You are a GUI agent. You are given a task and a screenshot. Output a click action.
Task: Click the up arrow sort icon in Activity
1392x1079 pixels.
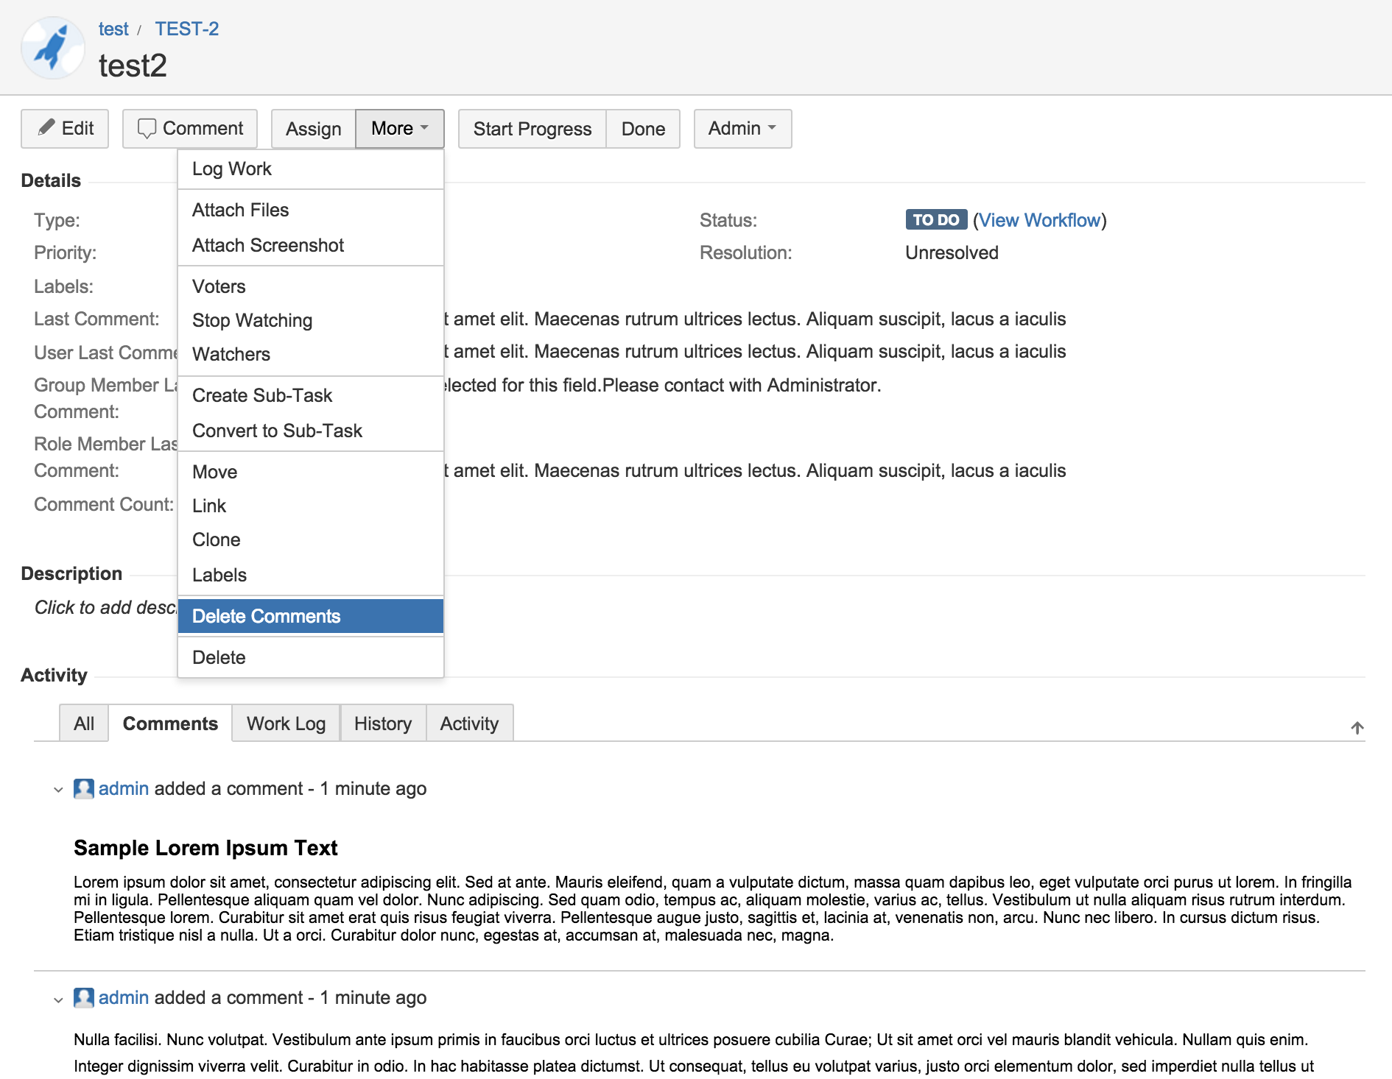1357,728
